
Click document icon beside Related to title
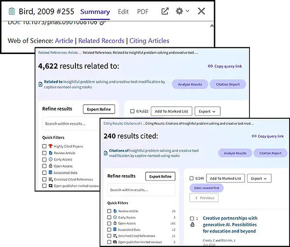point(40,84)
